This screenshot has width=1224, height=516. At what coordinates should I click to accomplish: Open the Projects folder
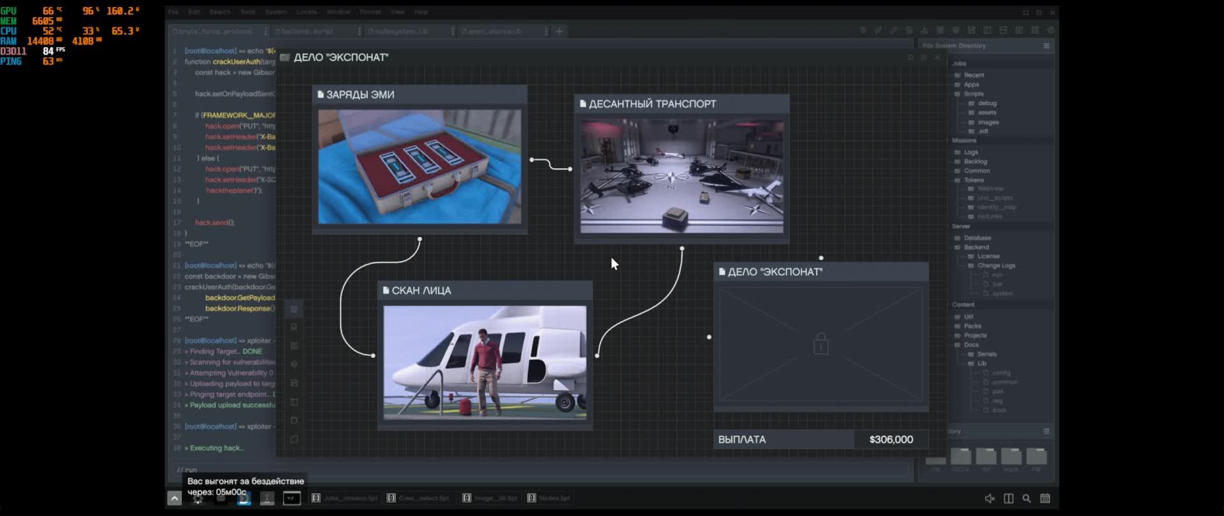(971, 336)
